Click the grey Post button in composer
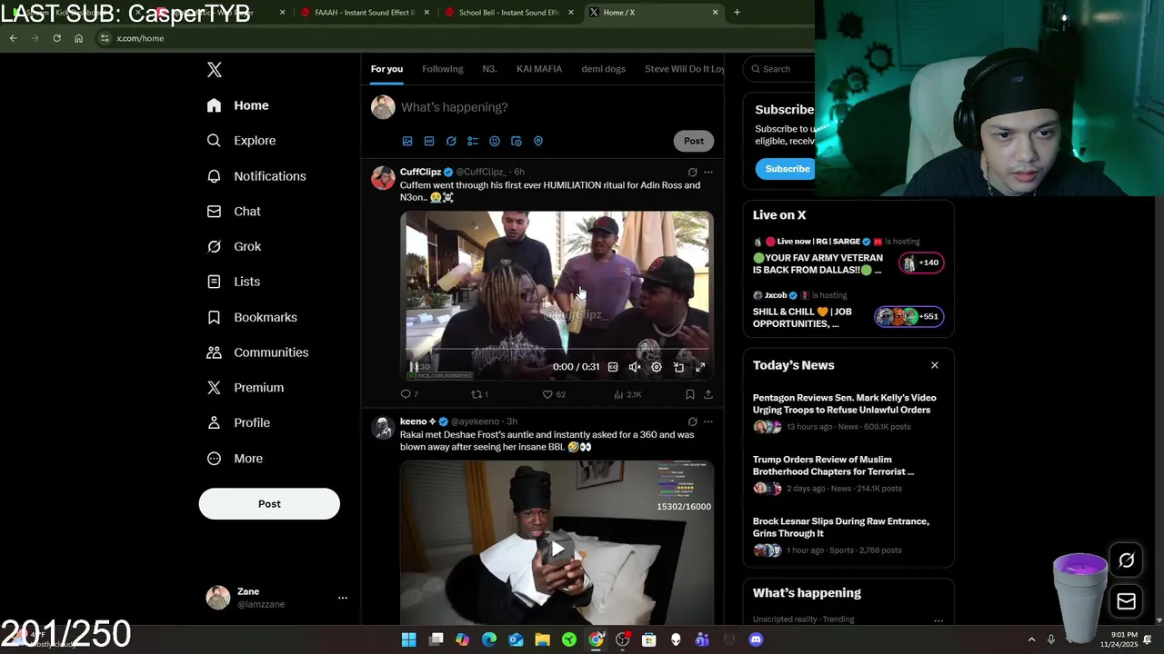The image size is (1164, 654). tap(694, 141)
